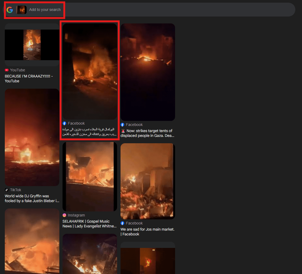Open the SELAHAFRIK burning building thumbnail
This screenshot has height=274, width=302.
(x=90, y=177)
